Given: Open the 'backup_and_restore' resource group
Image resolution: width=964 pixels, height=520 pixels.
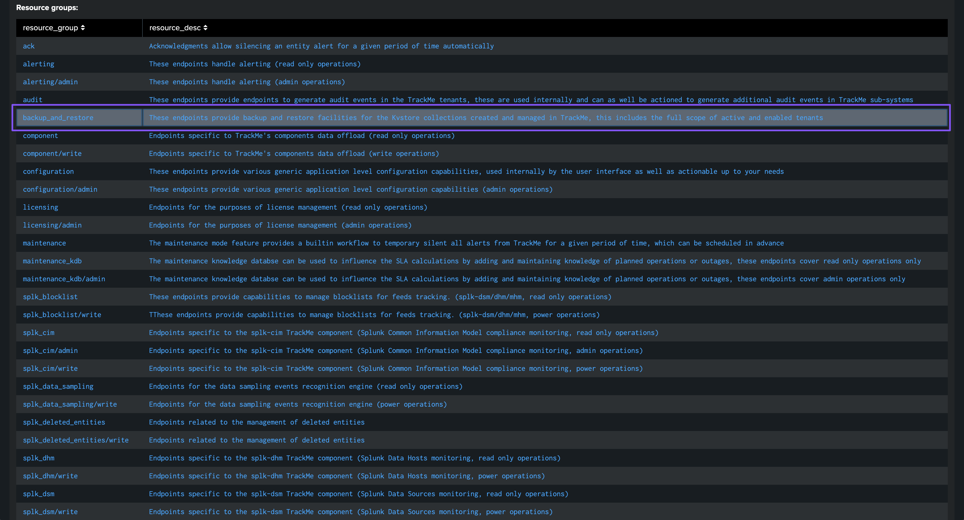Looking at the screenshot, I should coord(58,118).
